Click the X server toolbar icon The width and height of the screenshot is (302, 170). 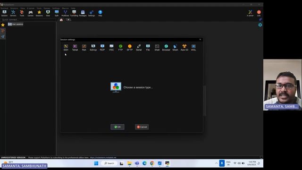point(250,13)
